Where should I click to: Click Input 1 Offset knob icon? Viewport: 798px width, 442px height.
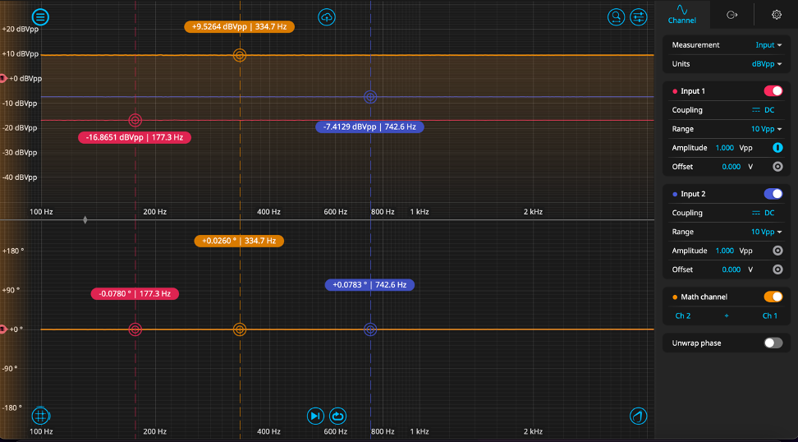pos(777,167)
